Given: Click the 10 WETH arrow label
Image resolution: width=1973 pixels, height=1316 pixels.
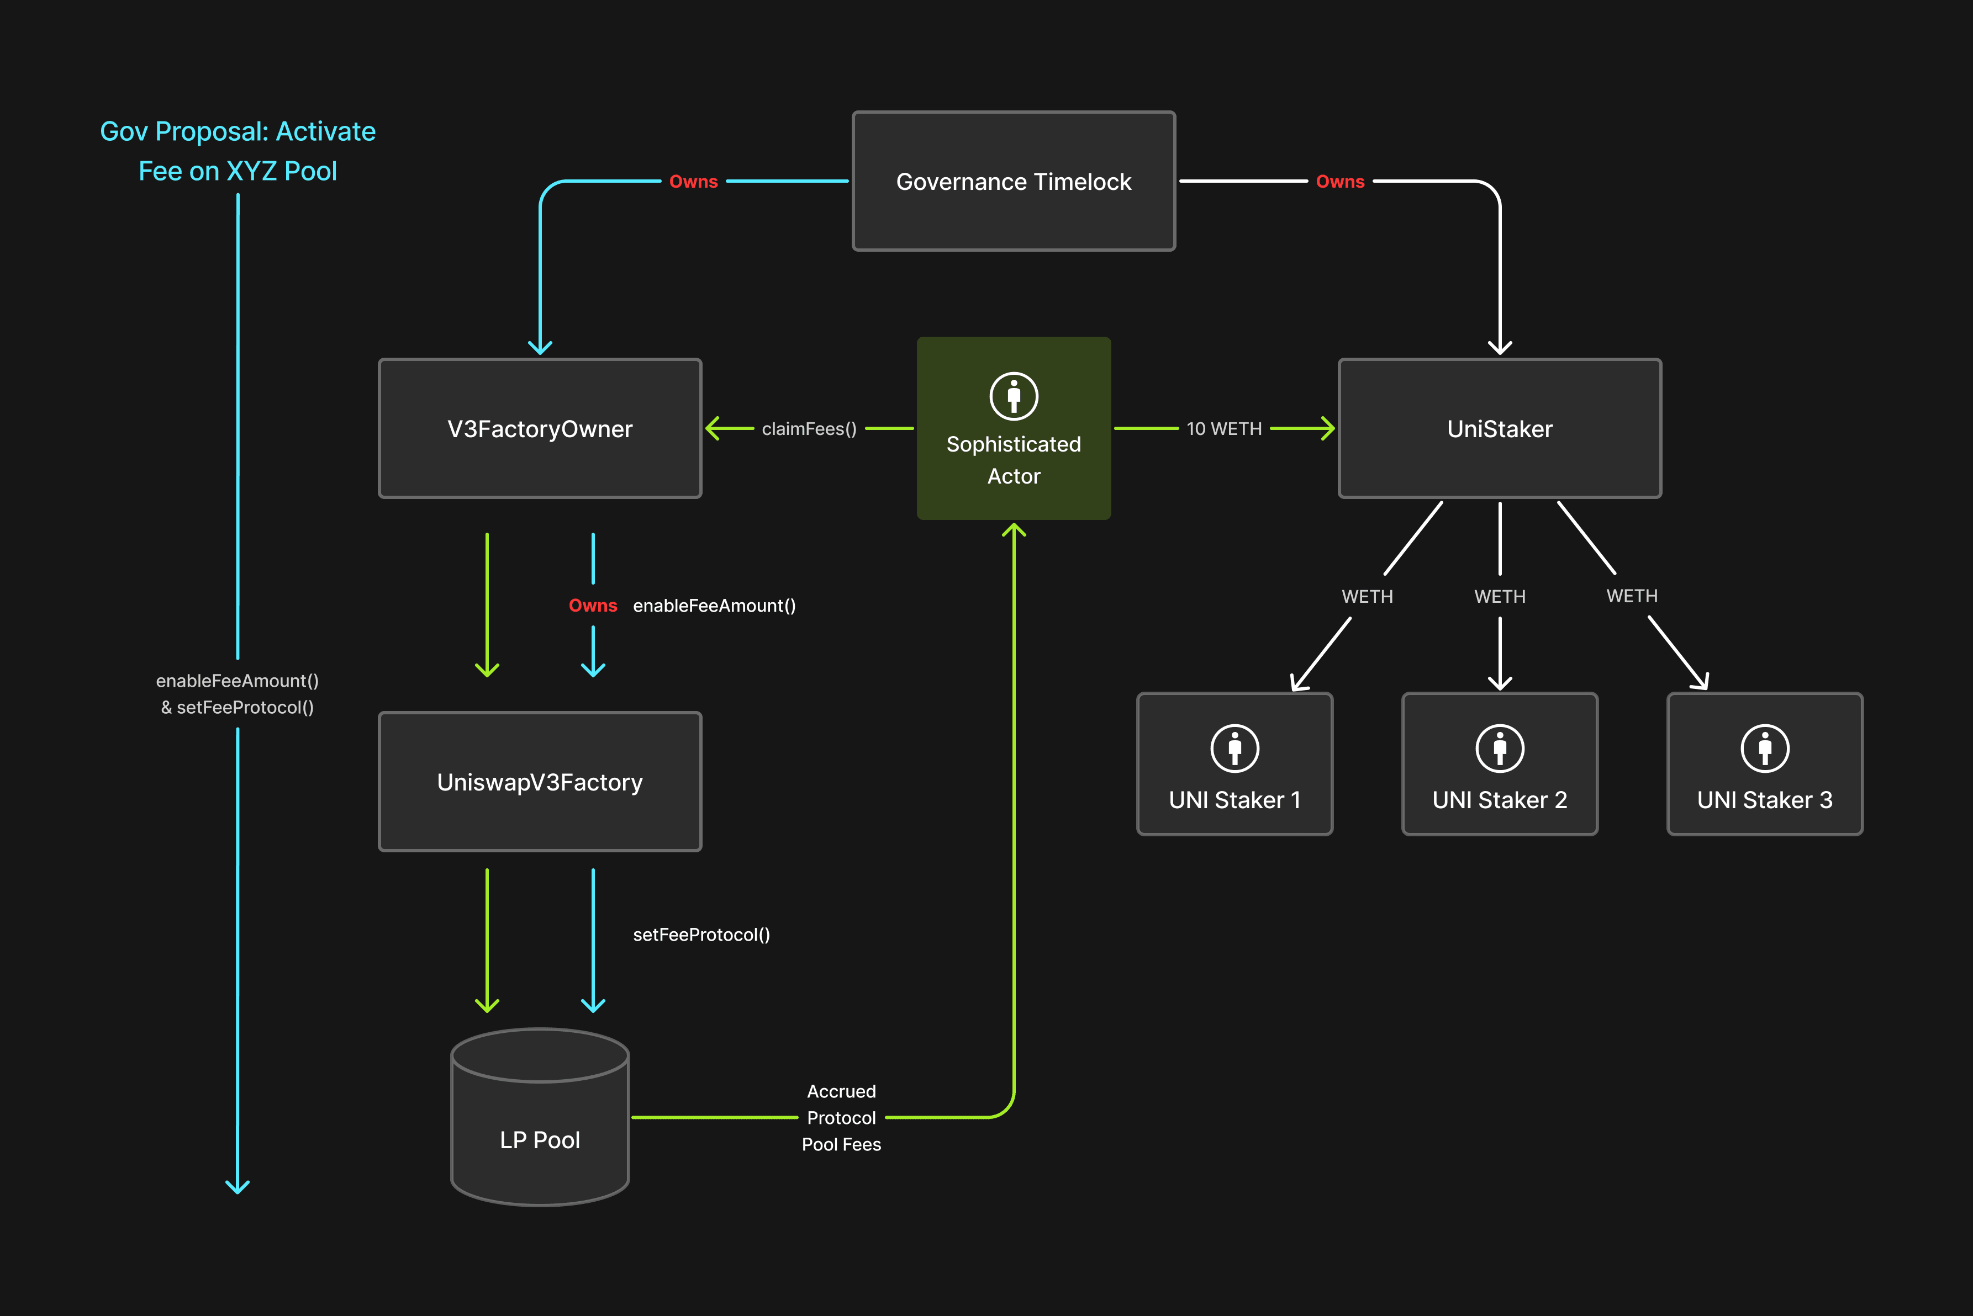Looking at the screenshot, I should click(1224, 429).
